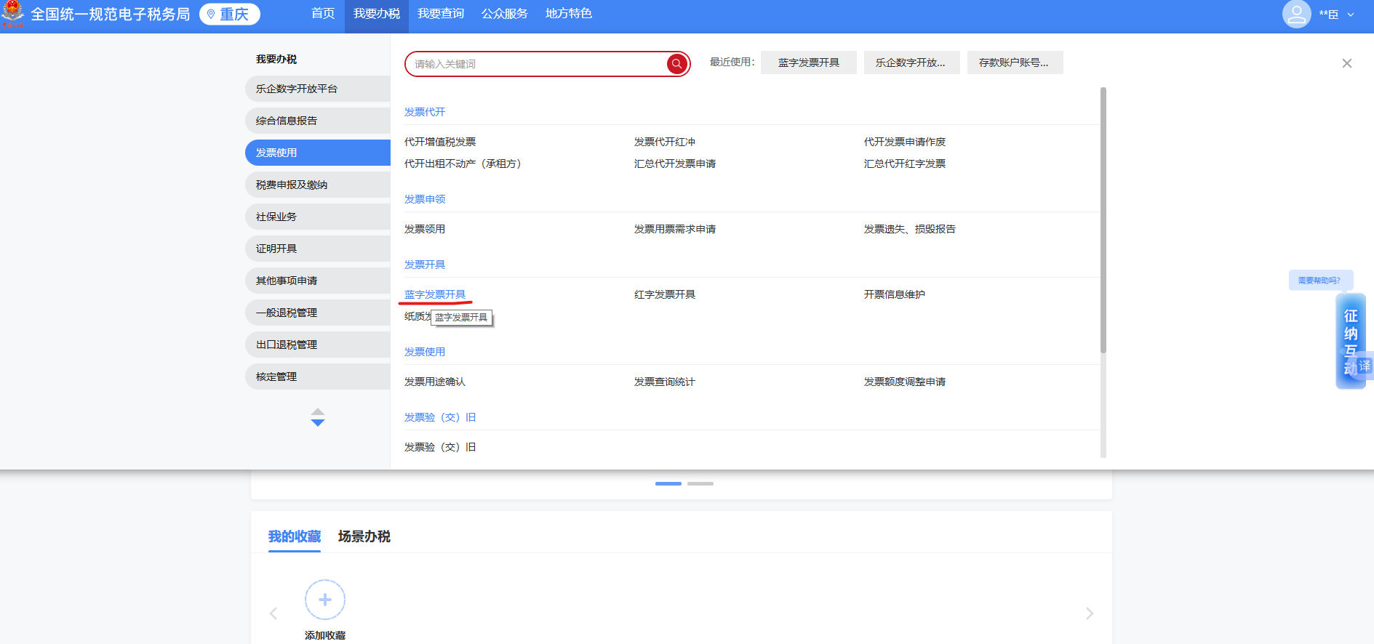The width and height of the screenshot is (1374, 644).
Task: Switch to the 场景办税 tab
Action: [364, 536]
